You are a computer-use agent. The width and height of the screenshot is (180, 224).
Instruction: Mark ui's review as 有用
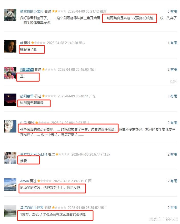(x=174, y=43)
